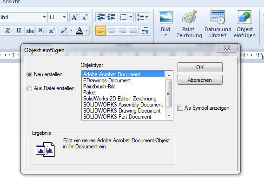Viewport: 264px width, 180px height.
Task: Select Paintbrush-Bild in object list
Action: pyautogui.click(x=99, y=87)
